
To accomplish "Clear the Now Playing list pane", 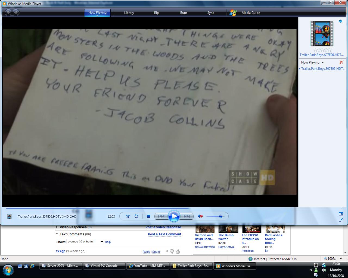I will point(341,62).
